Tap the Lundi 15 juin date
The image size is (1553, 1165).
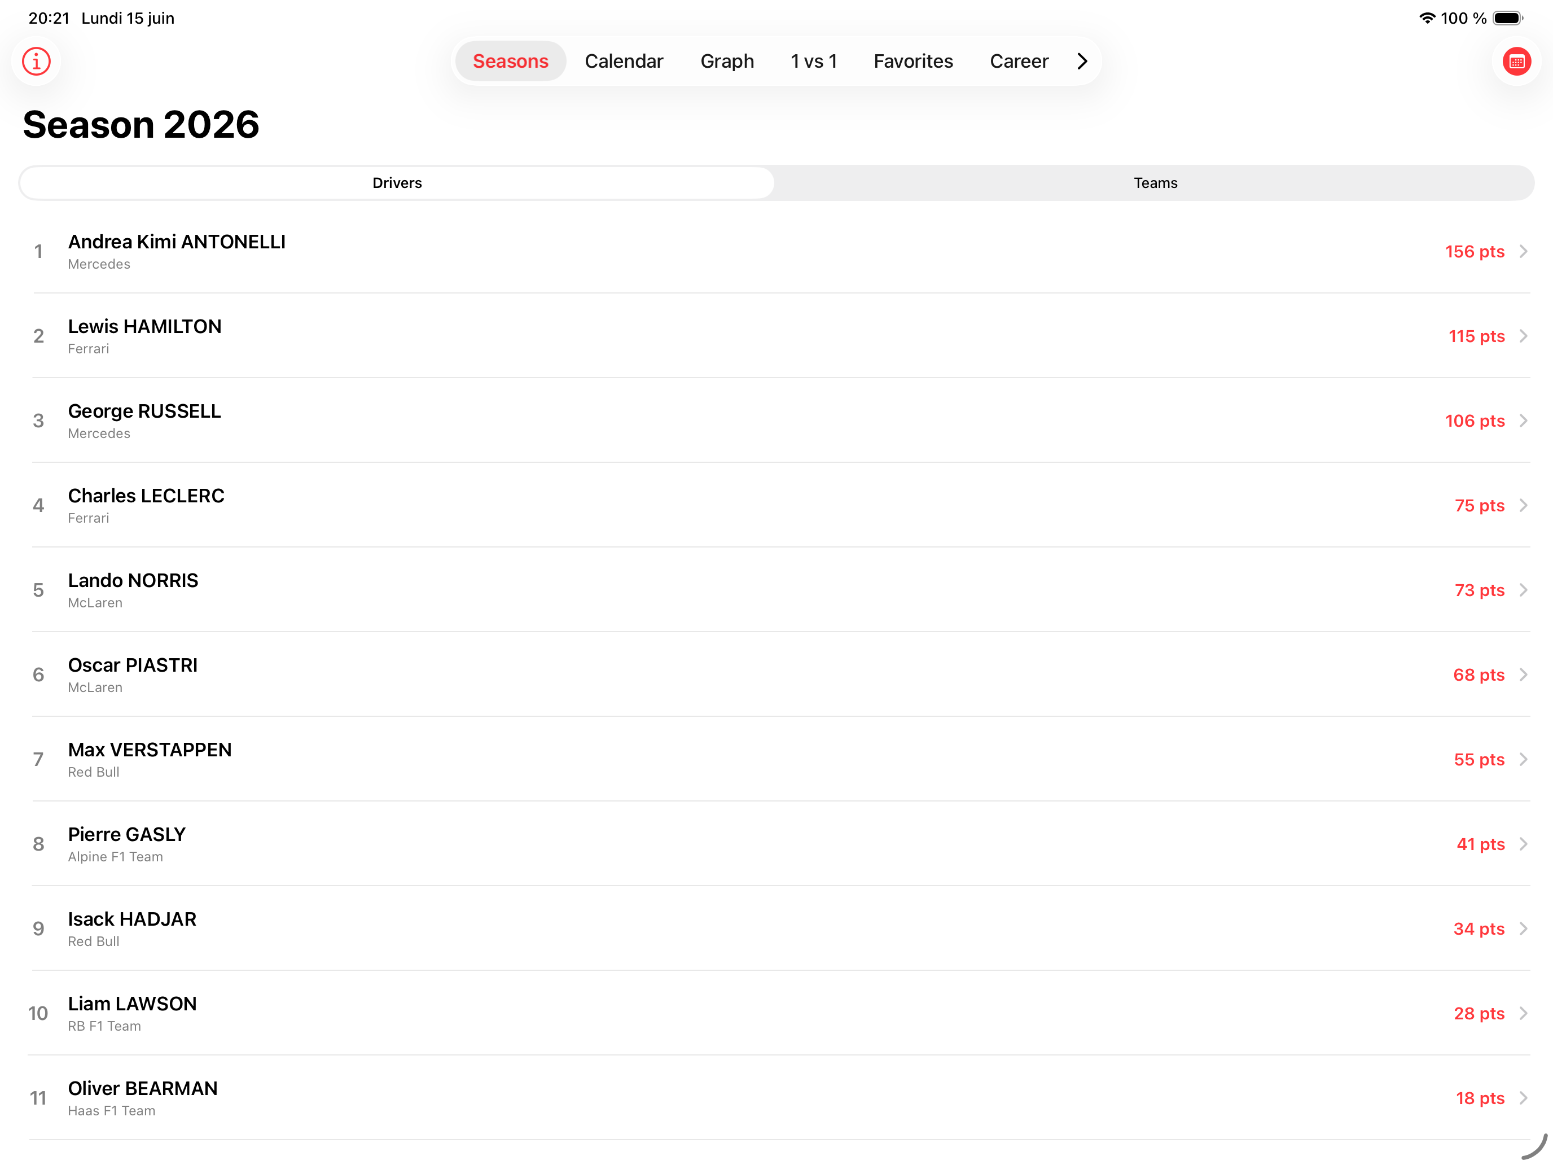[x=128, y=18]
